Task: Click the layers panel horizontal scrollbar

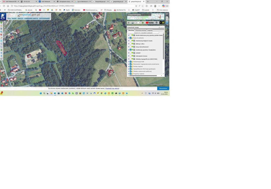Action: tap(143, 76)
